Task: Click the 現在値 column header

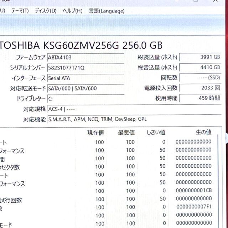Action: (95, 133)
